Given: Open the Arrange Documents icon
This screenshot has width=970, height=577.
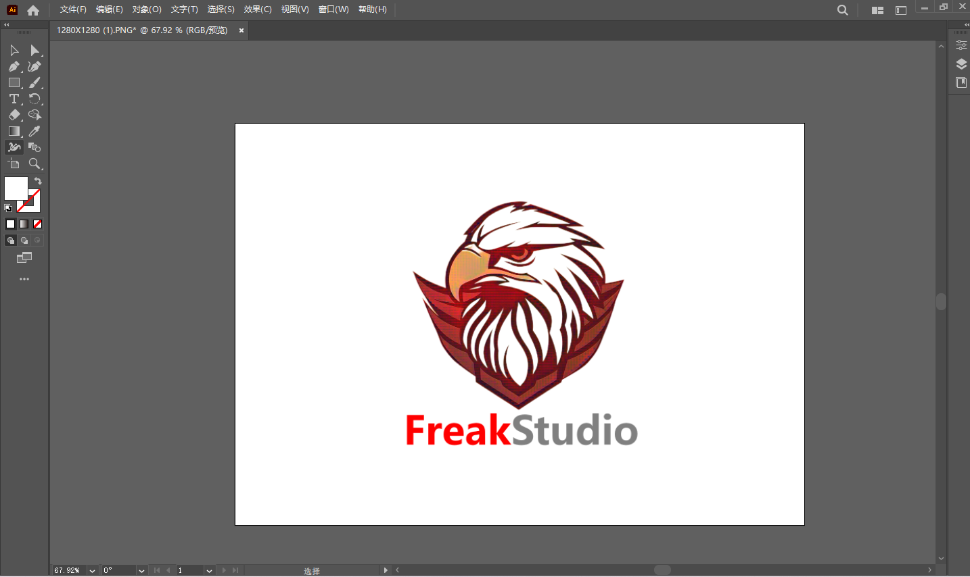Looking at the screenshot, I should point(877,10).
